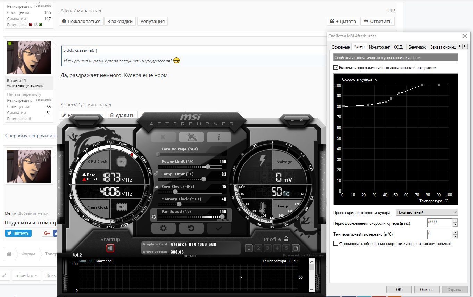Close the Свойства MSI Afterburner dialog
473x297 pixels.
[465, 36]
